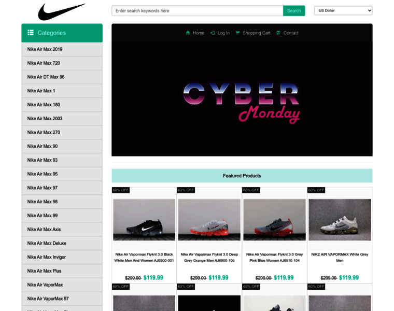Open the Deep Grey Orange shoe image
The height and width of the screenshot is (311, 394).
209,220
